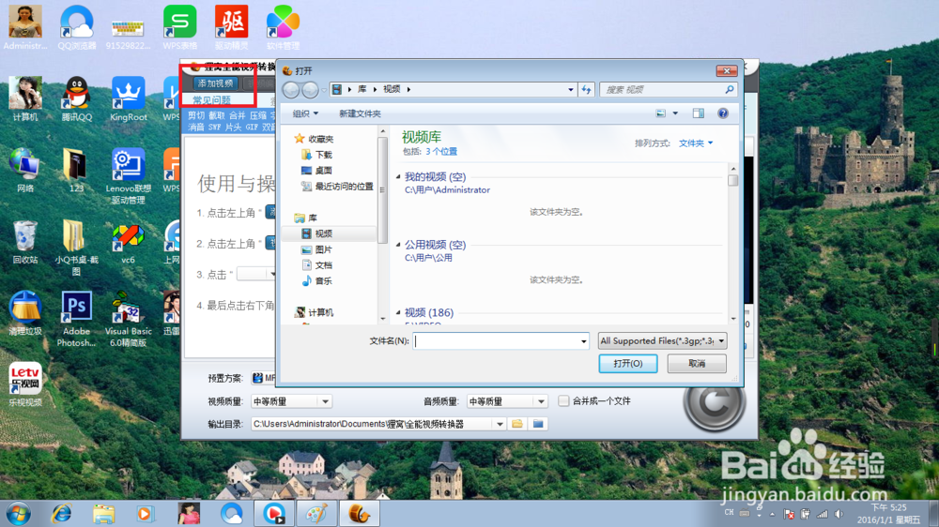Open the 驱动精灵 desktop icon
Screen dimensions: 939x527
click(231, 27)
